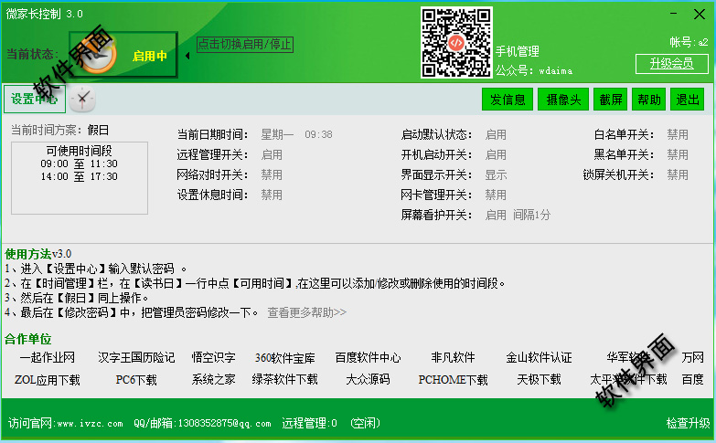Open the 绿茶软件下载 partner link

coord(285,379)
